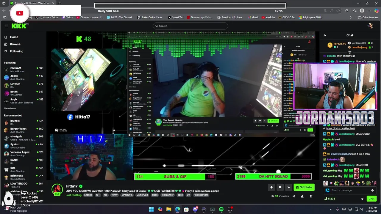Click the 52 Viewers count
Viewport: 381px width, 214px height.
tap(280, 196)
